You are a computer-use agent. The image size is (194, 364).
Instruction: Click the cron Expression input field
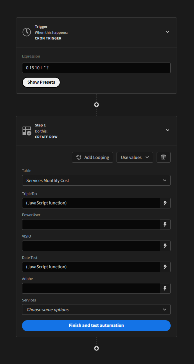pos(96,68)
